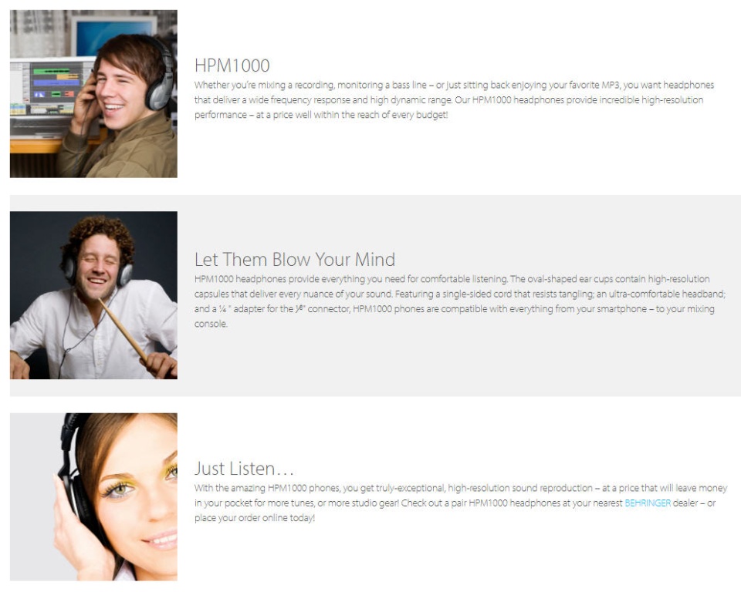Click photo of man at studio computer
This screenshot has height=592, width=741.
click(x=93, y=93)
